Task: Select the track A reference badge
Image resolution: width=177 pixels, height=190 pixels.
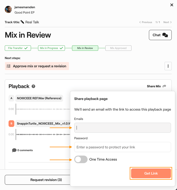Action: click(11, 98)
